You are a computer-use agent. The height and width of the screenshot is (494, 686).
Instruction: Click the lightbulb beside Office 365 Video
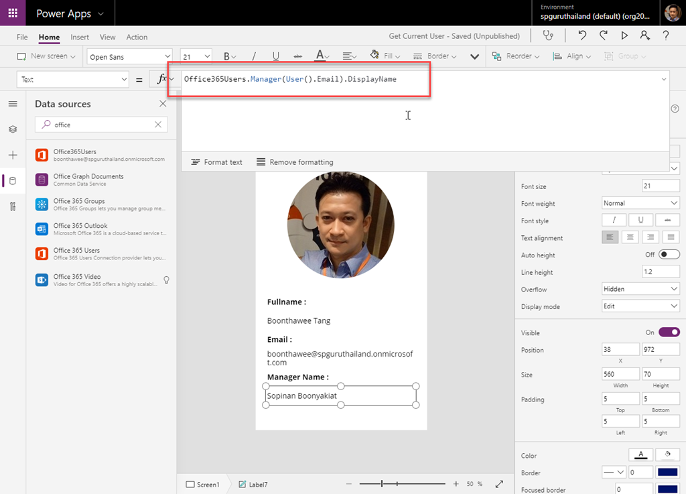[166, 280]
